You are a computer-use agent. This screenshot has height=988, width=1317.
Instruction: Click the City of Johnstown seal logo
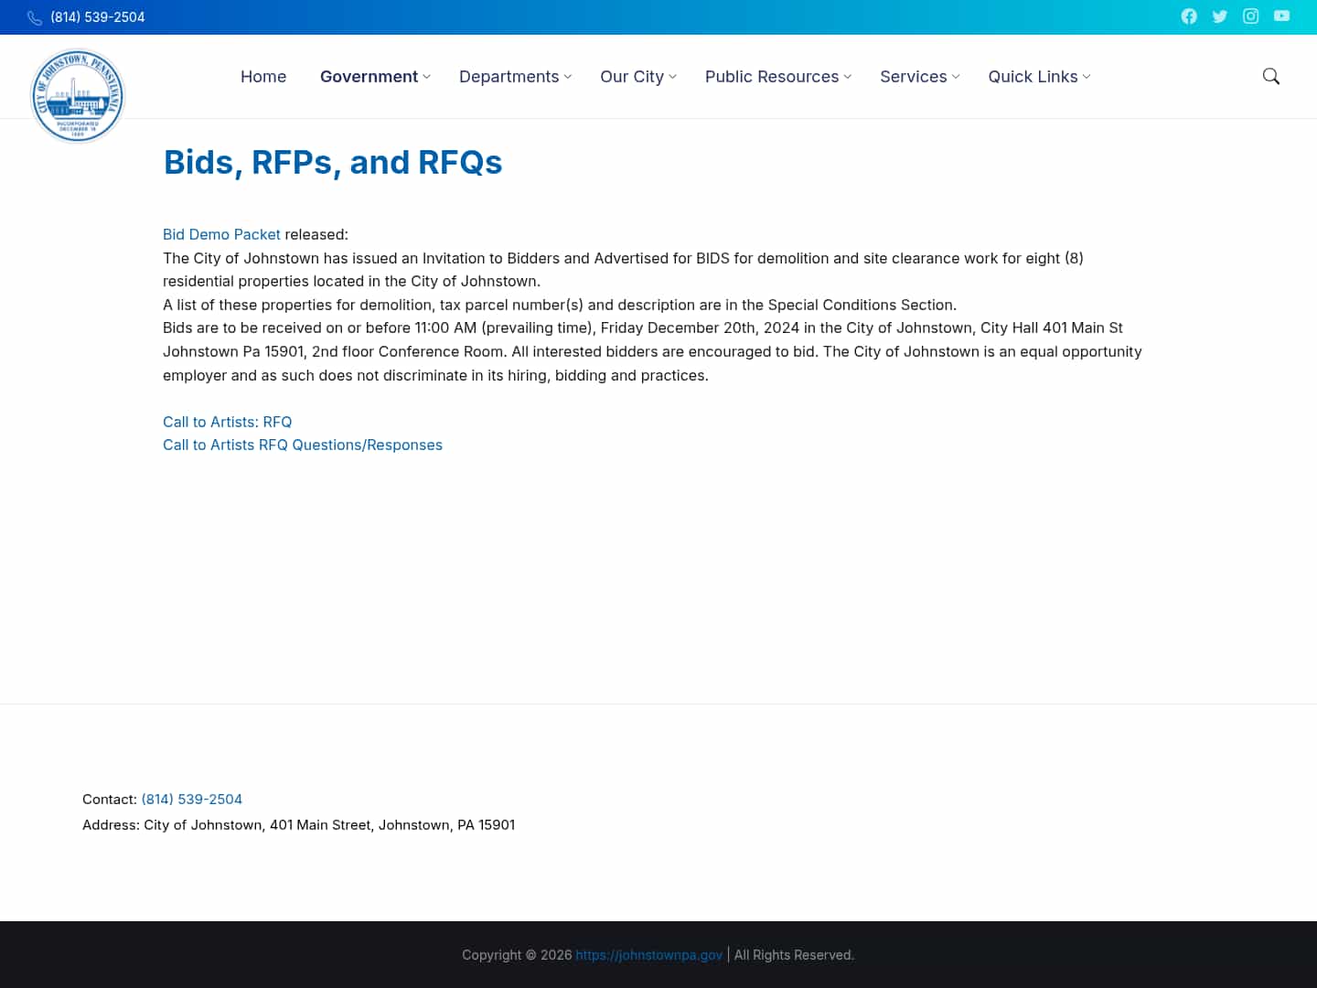pyautogui.click(x=78, y=95)
